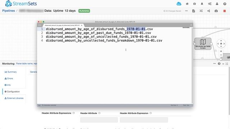
Task: Click the editor side panel status icon
Action: tap(39, 105)
